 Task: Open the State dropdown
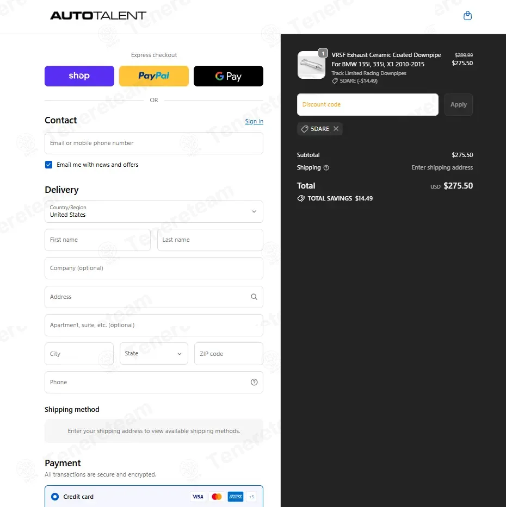154,353
